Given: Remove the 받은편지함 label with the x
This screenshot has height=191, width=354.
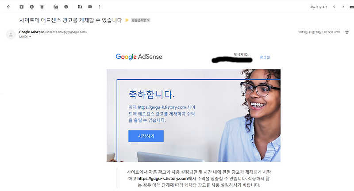Looking at the screenshot, I should (148, 20).
